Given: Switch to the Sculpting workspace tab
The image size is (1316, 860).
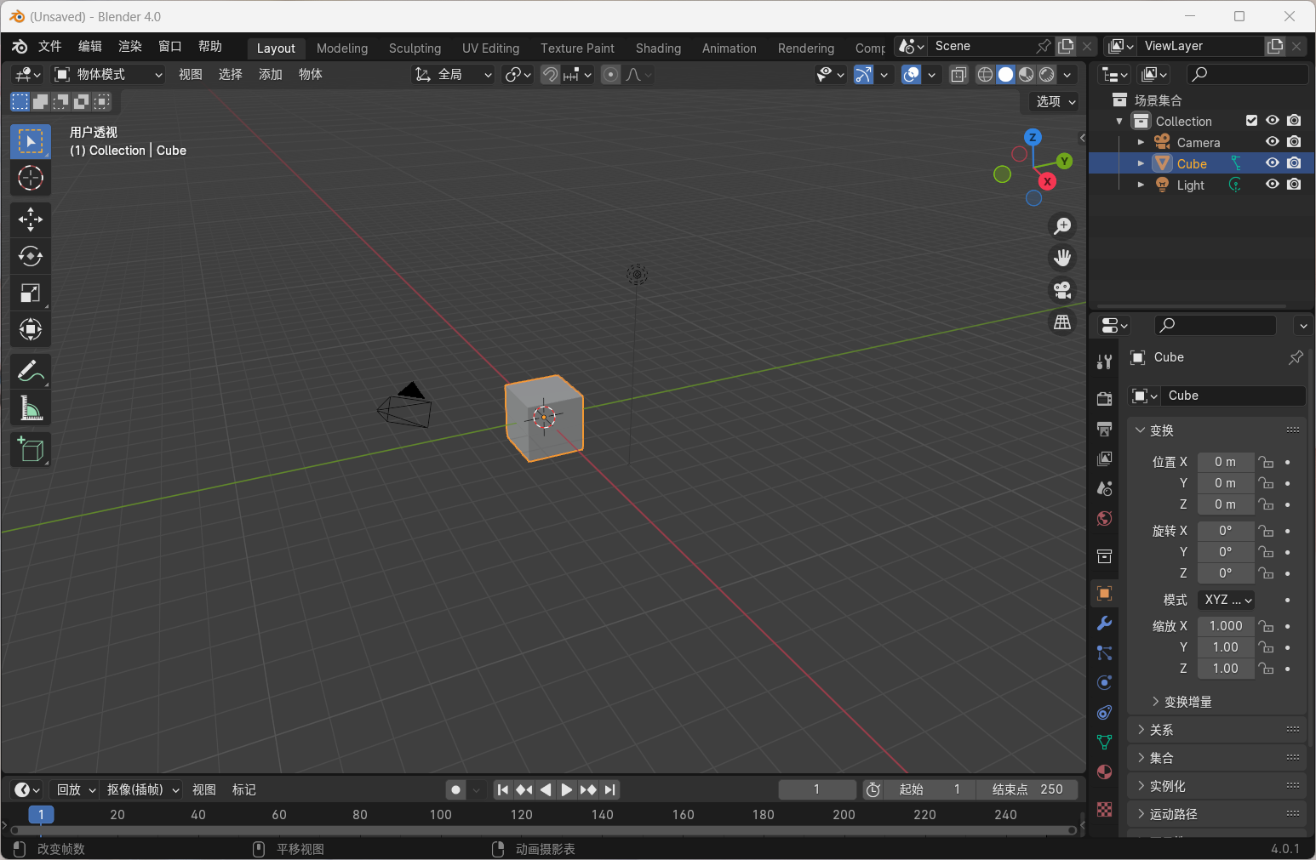Looking at the screenshot, I should coord(415,48).
